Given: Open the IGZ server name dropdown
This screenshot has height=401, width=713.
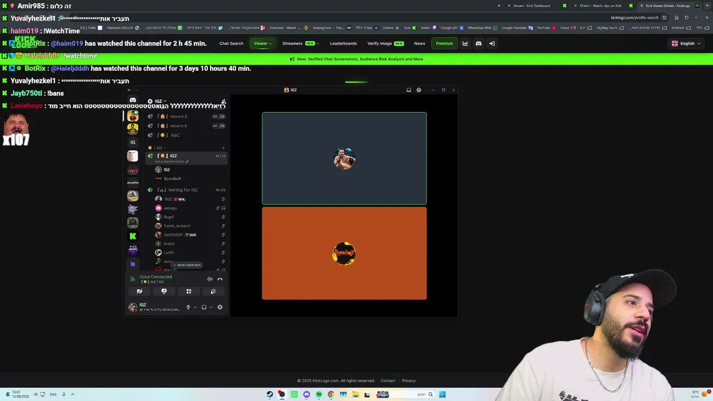Looking at the screenshot, I should click(160, 101).
